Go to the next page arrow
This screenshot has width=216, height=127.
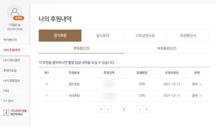140,109
